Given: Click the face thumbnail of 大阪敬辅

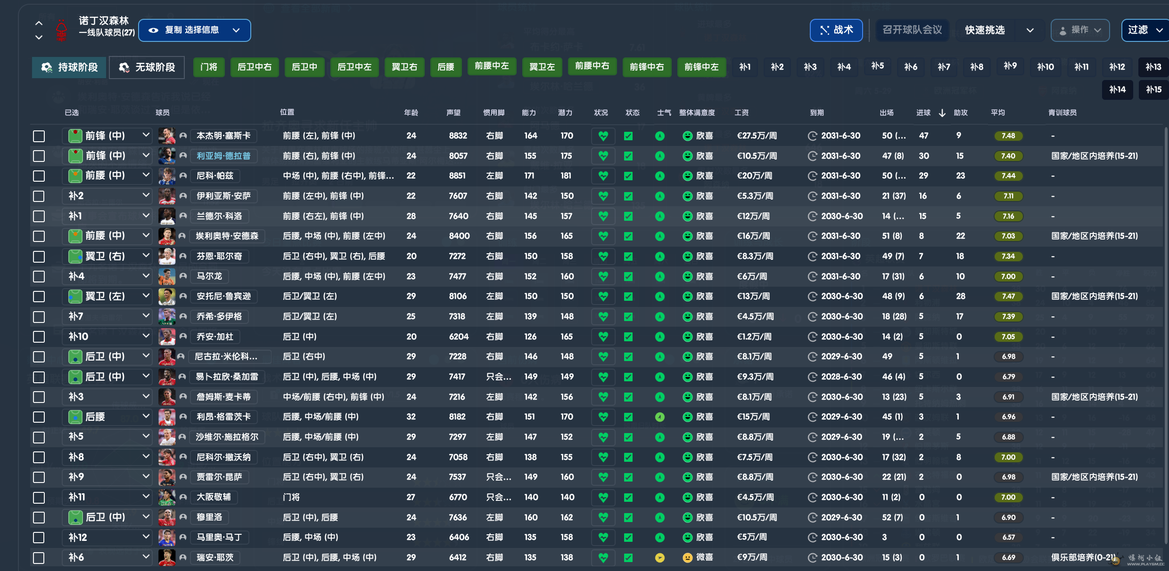Looking at the screenshot, I should point(167,497).
